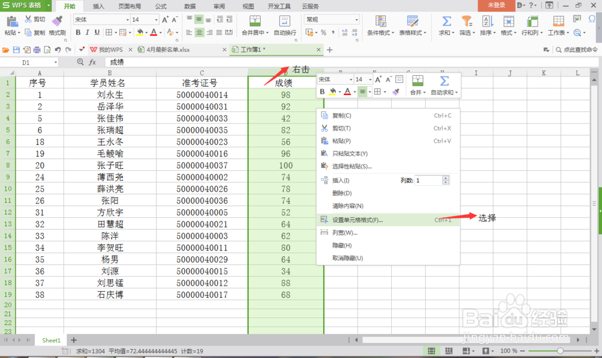Open the 插入 ribbon tab
602x358 pixels.
pyautogui.click(x=98, y=6)
